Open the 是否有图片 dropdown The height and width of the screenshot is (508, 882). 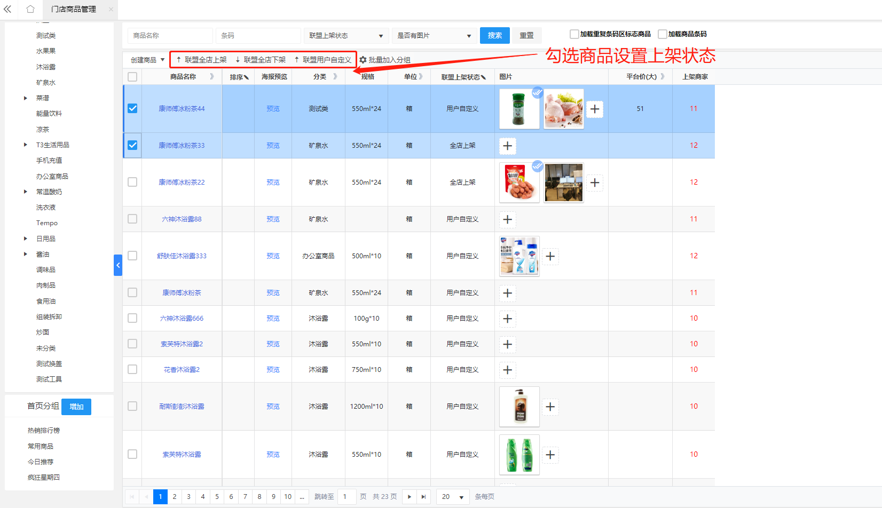434,36
